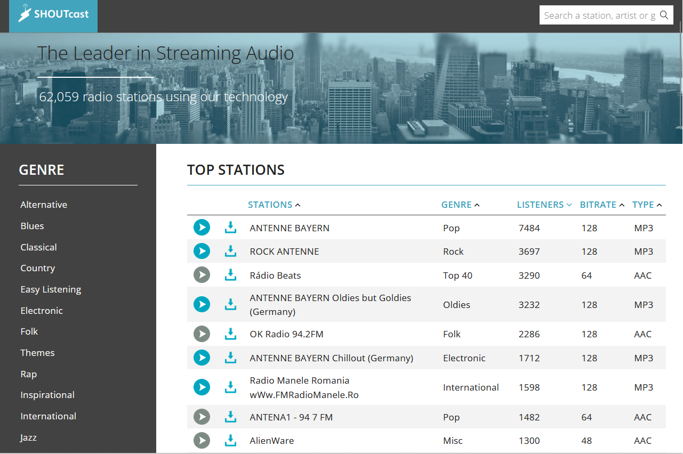The height and width of the screenshot is (454, 683).
Task: Play ANTENNE BAYERN Oldies but Goldies station
Action: pos(202,304)
